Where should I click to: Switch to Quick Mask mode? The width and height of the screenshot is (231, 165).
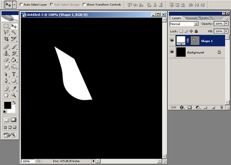coord(13,120)
